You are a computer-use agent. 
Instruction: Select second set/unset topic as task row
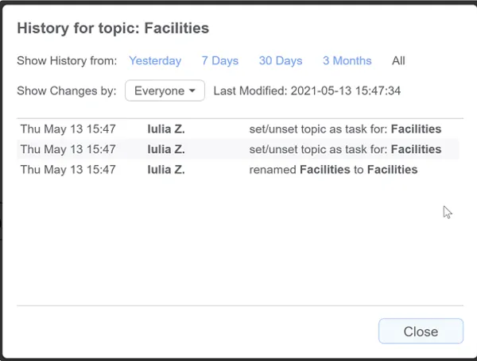click(238, 149)
